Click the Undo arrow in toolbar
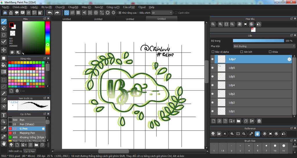The image size is (297, 158). point(50,13)
